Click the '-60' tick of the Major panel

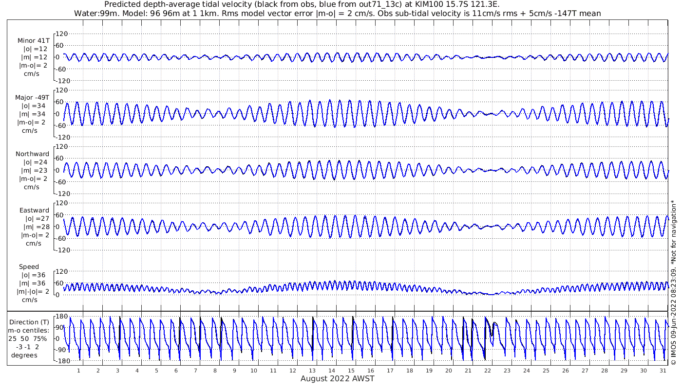pos(62,125)
